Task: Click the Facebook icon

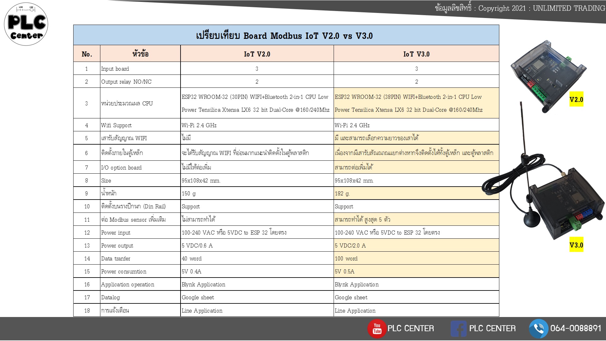Action: pyautogui.click(x=459, y=328)
